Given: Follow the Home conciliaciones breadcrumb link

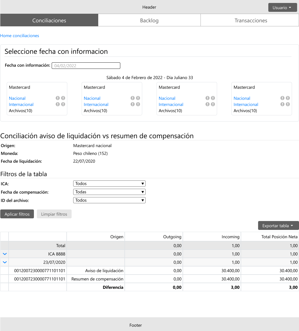Looking at the screenshot, I should click(x=20, y=36).
